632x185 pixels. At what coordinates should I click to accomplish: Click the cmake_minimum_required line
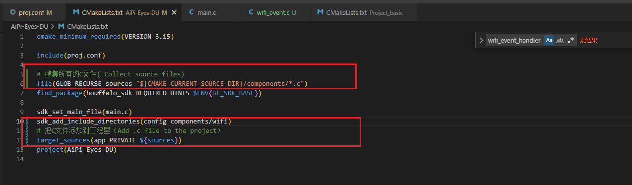click(x=105, y=37)
